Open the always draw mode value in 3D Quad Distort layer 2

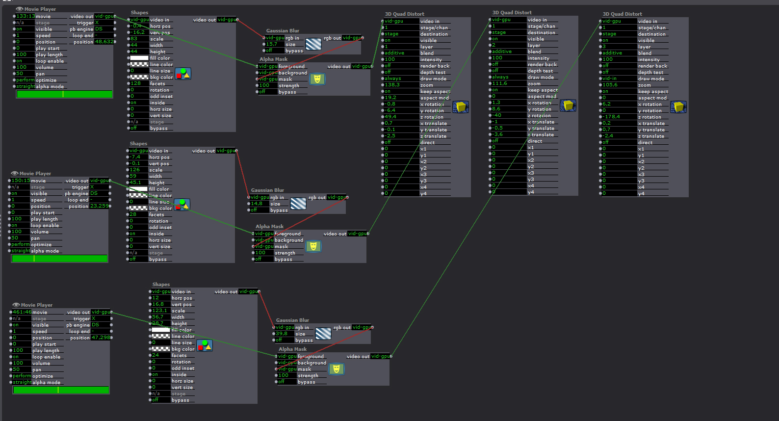pos(508,77)
